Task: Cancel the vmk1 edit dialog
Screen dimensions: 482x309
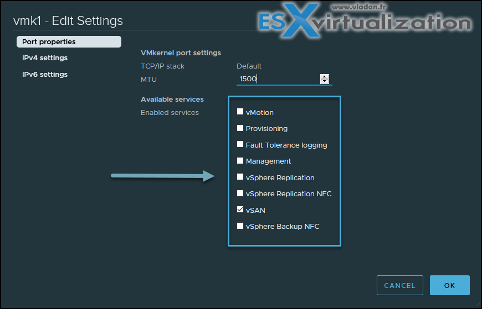Action: point(400,285)
